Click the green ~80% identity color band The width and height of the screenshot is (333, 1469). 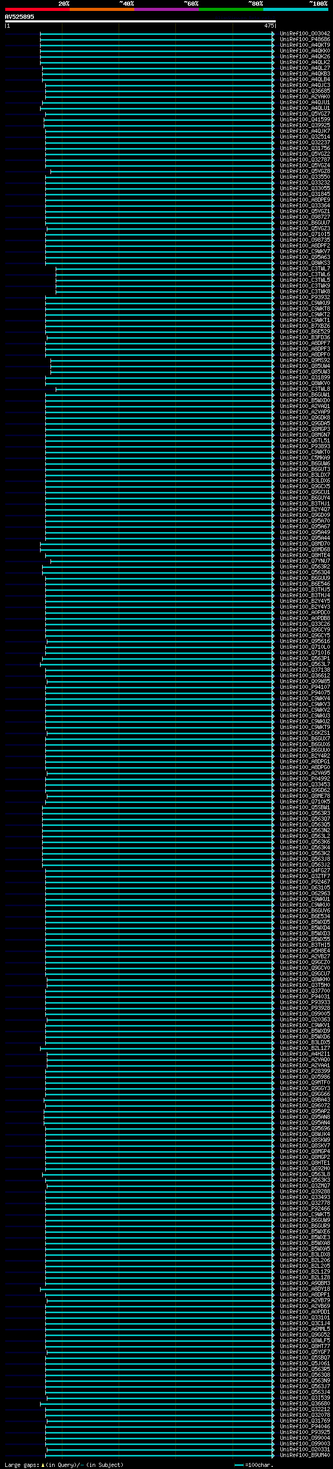[231, 9]
